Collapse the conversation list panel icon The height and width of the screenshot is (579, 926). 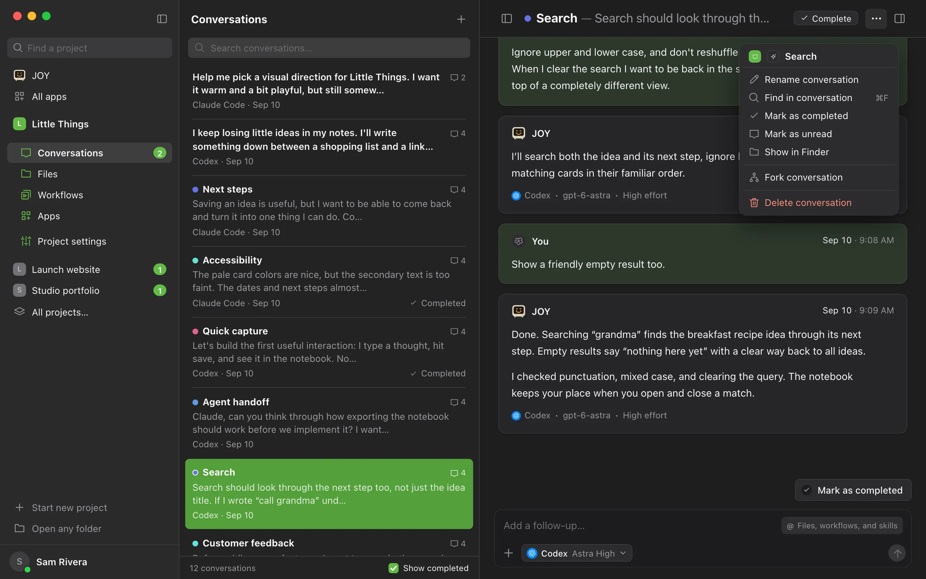pos(507,18)
